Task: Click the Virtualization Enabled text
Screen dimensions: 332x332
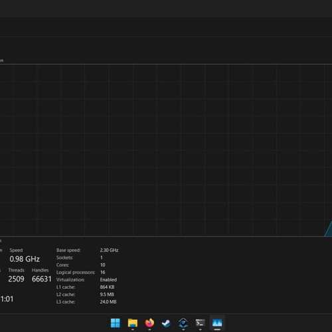Action: [108, 280]
